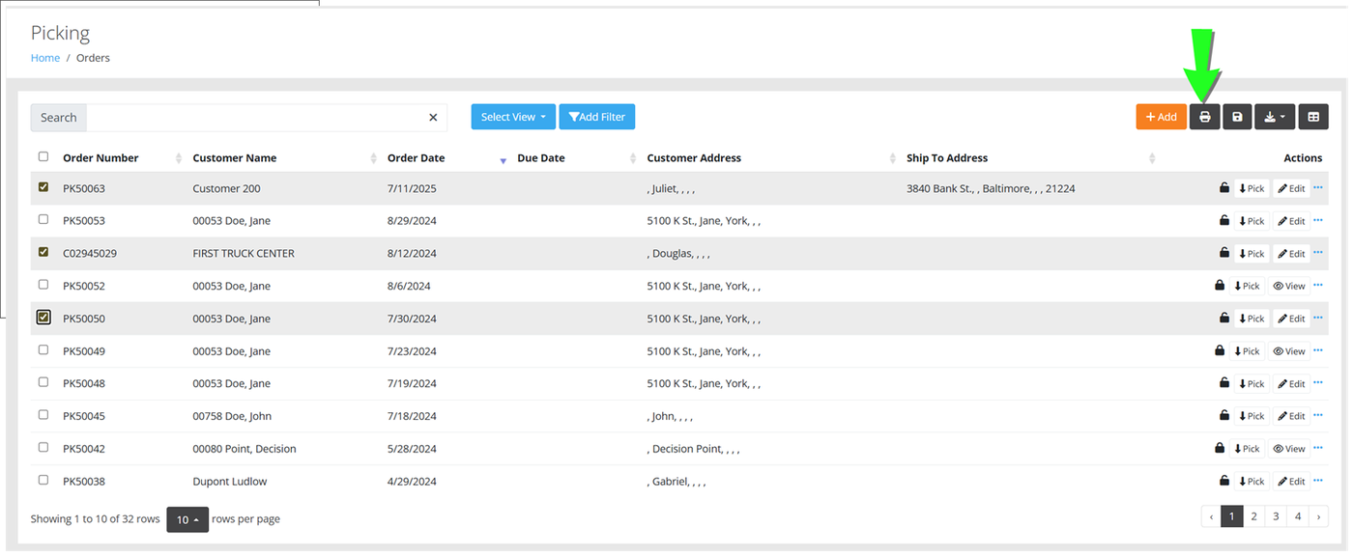Open the rows per page dropdown
The width and height of the screenshot is (1353, 556).
click(187, 519)
